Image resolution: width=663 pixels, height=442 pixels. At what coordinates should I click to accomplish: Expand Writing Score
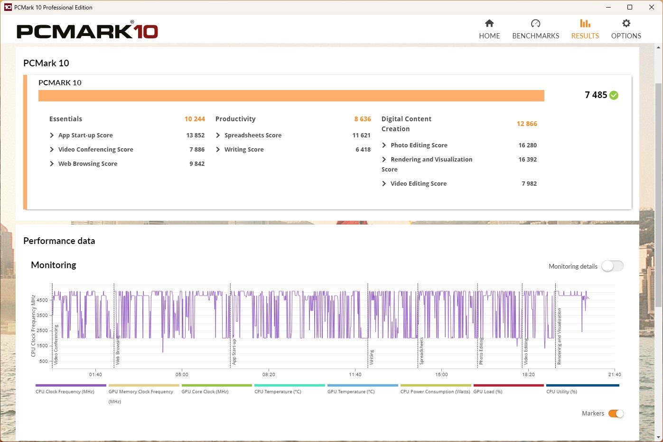(x=218, y=150)
